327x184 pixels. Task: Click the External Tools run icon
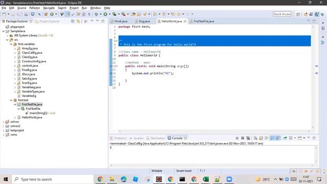click(124, 14)
